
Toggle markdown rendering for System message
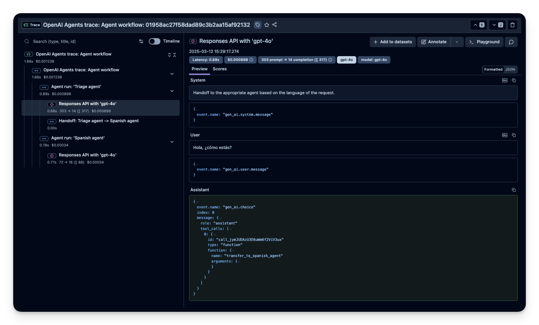coord(505,80)
